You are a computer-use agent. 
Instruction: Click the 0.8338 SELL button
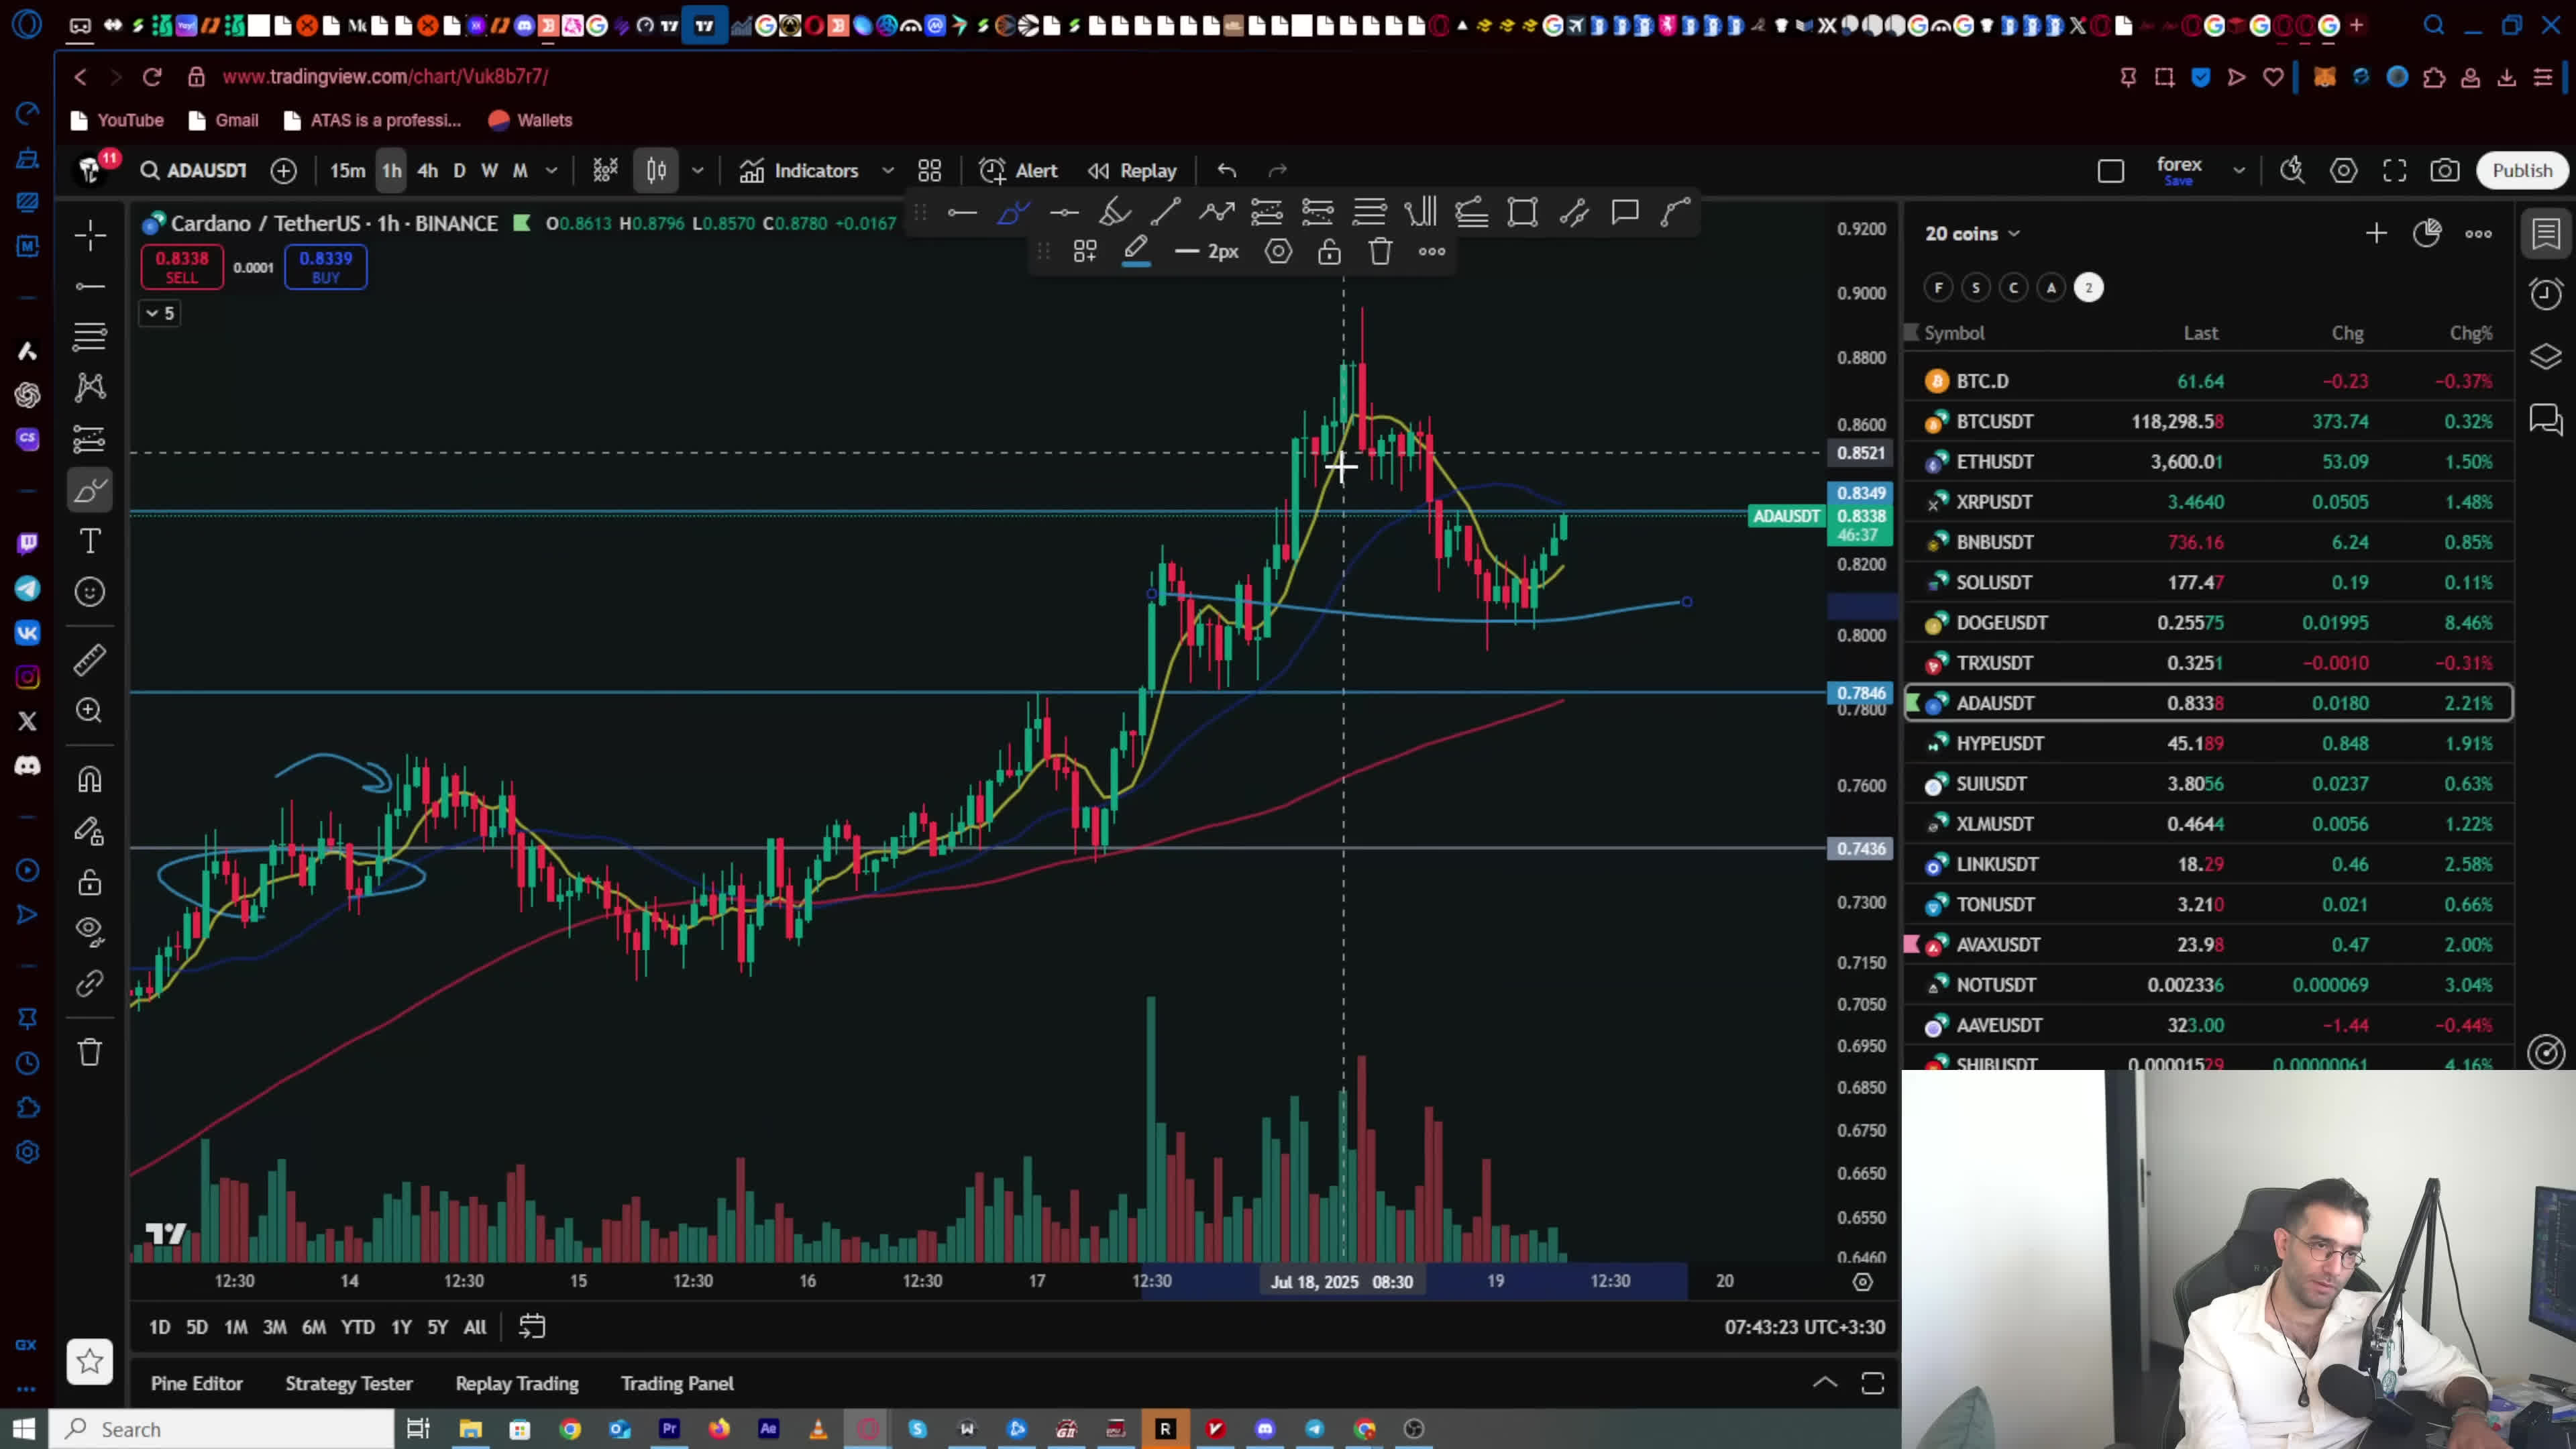tap(182, 267)
